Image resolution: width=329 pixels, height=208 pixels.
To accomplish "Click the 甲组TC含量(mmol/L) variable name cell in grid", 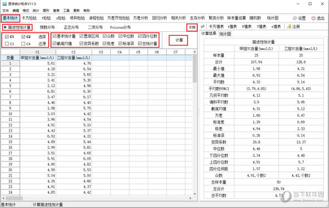I will pos(38,58).
